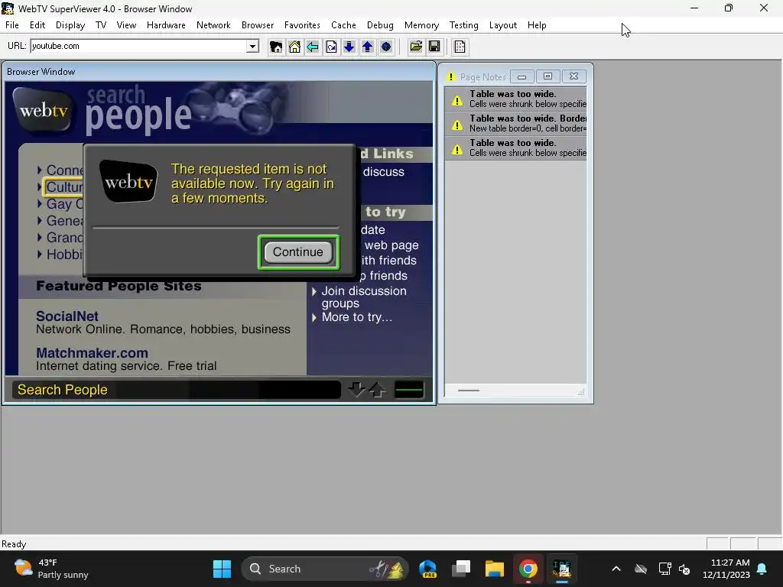Open the Cache menu
The image size is (783, 587).
(343, 25)
